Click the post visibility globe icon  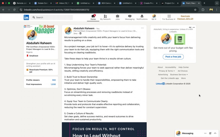click(x=80, y=33)
